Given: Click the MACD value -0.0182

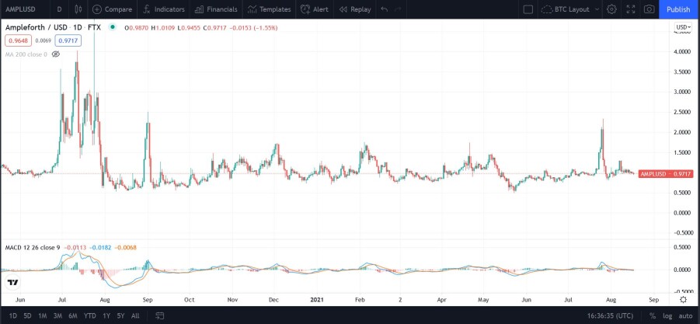Looking at the screenshot, I should 100,247.
